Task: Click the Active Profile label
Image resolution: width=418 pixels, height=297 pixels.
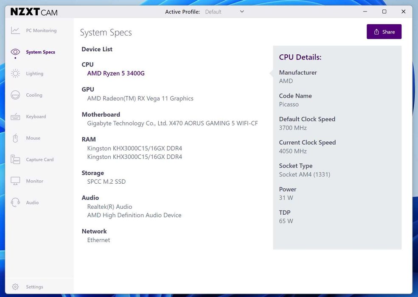Action: (182, 12)
